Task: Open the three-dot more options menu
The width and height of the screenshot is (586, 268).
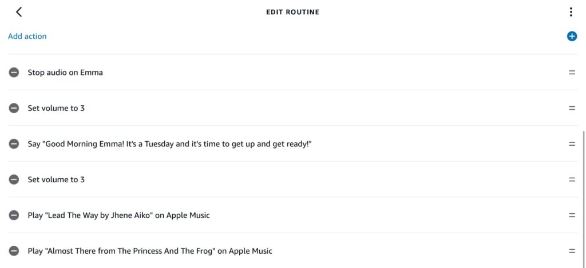Action: click(571, 12)
